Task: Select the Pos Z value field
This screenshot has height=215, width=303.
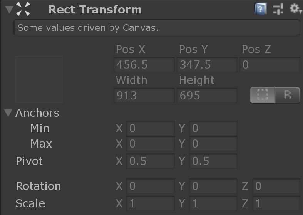Action: tap(270, 65)
